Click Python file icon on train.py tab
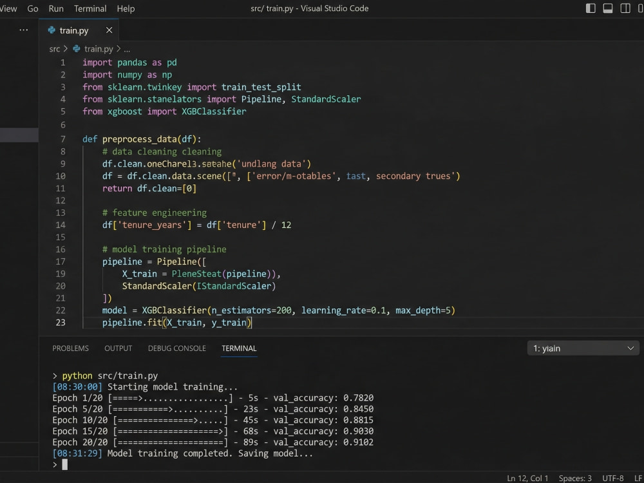The height and width of the screenshot is (483, 644). pyautogui.click(x=52, y=30)
